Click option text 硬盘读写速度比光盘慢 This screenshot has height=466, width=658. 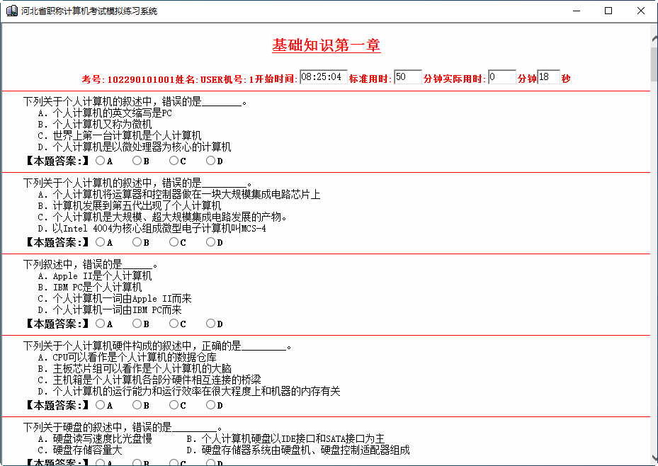point(103,439)
